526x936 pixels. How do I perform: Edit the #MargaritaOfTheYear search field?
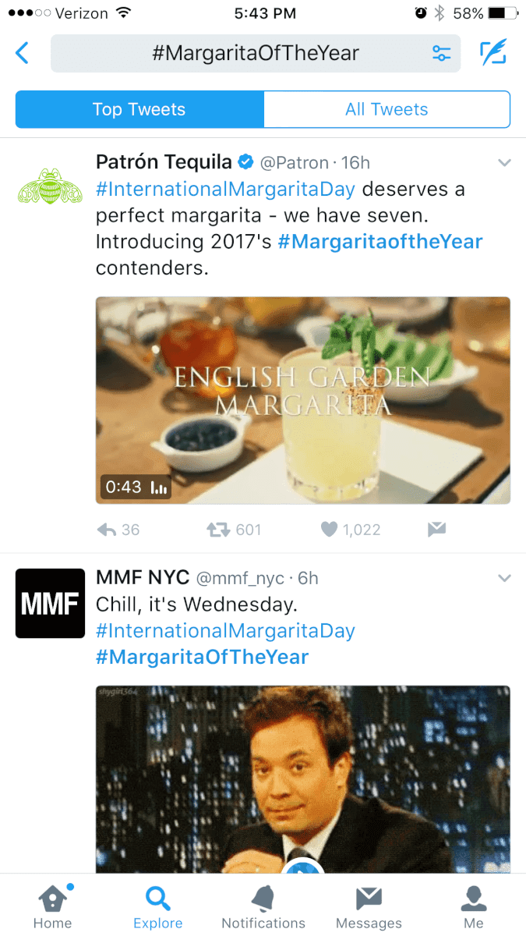pyautogui.click(x=255, y=54)
